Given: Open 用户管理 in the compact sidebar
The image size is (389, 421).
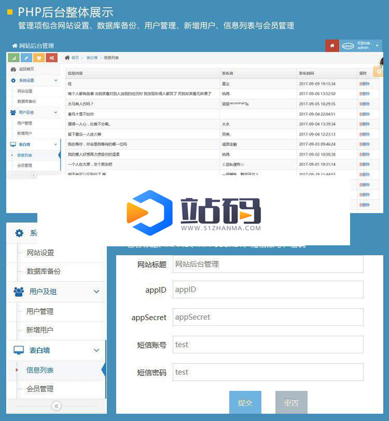Looking at the screenshot, I should tap(24, 123).
